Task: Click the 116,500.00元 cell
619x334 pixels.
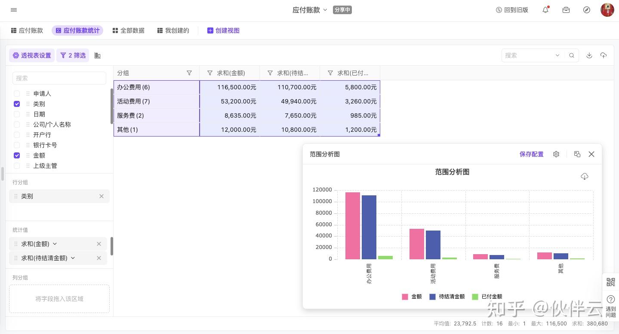Action: 230,87
